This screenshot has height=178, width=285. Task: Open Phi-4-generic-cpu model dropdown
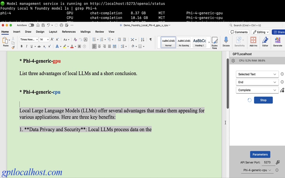pyautogui.click(x=257, y=170)
